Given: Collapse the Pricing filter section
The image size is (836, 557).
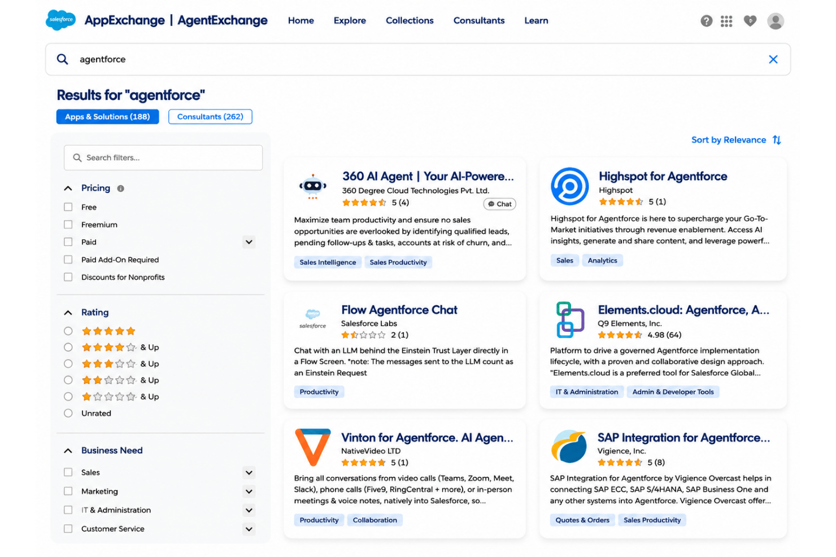Looking at the screenshot, I should 68,188.
